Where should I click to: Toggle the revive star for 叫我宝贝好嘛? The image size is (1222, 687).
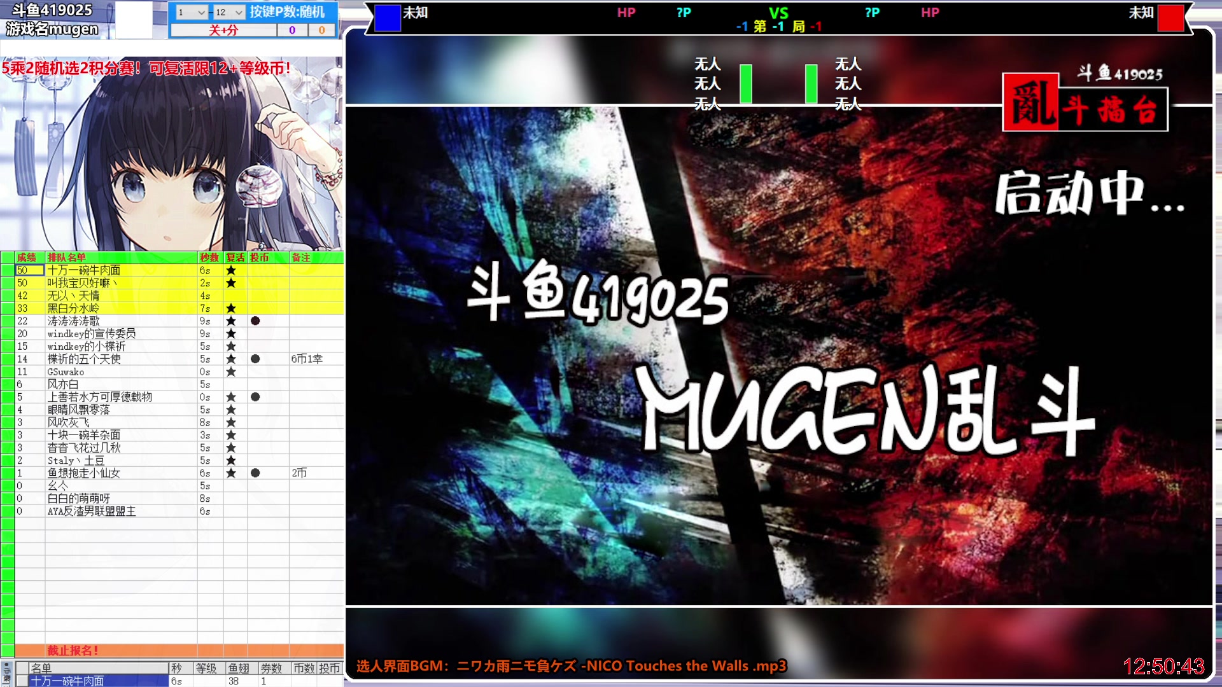coord(231,283)
